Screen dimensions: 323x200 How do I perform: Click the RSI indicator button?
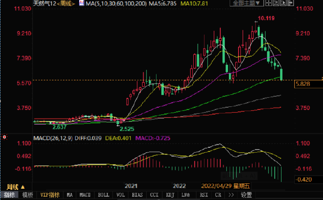pyautogui.click(x=203, y=195)
